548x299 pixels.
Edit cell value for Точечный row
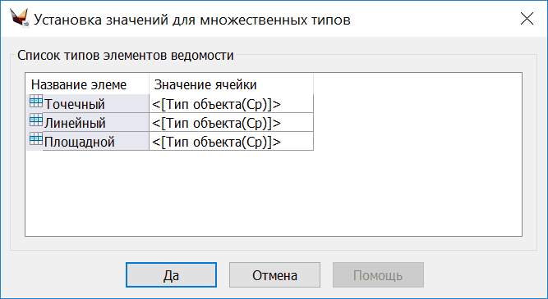pos(231,103)
